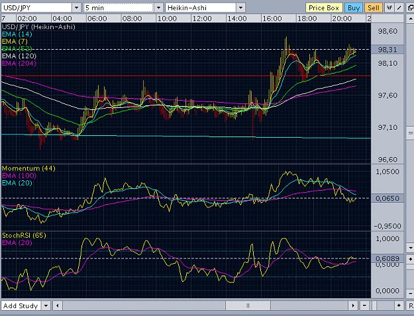Click the 1,0000 StochRSI axis label

[388, 239]
